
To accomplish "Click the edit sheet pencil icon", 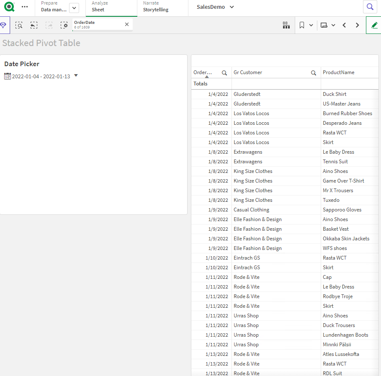I will [374, 25].
